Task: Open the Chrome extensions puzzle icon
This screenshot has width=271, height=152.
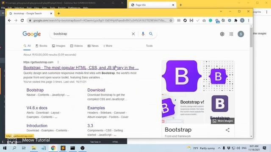Action: tap(236, 20)
